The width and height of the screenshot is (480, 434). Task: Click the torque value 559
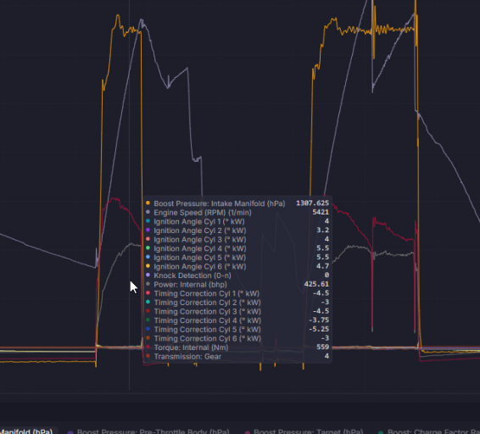point(322,347)
